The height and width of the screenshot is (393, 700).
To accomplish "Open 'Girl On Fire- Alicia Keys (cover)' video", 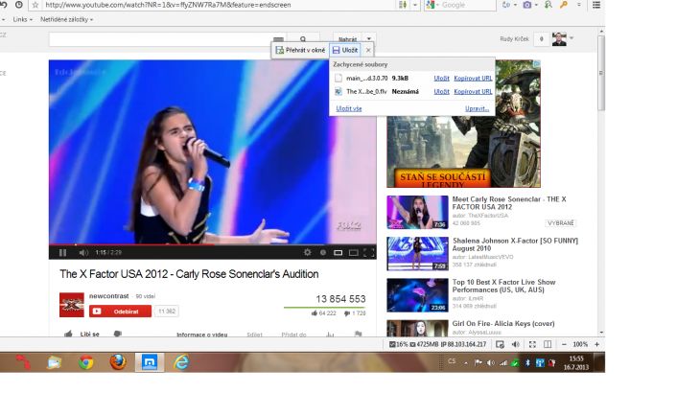I will click(x=503, y=323).
